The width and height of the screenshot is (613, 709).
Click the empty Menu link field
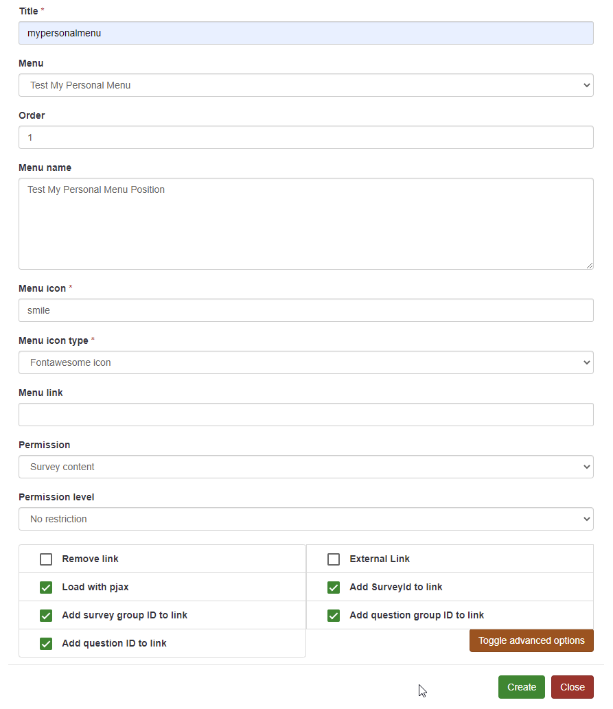pos(305,415)
